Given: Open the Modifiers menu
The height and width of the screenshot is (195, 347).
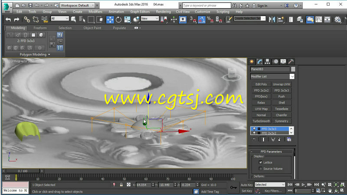Looking at the screenshot, I should pos(95,12).
